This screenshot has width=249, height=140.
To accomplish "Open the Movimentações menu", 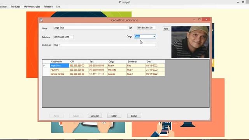I will (32, 7).
